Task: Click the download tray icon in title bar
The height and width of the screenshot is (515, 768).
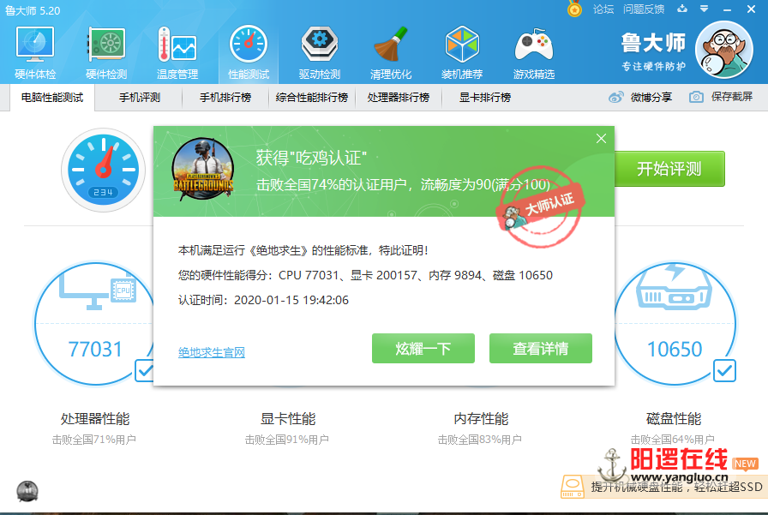Action: tap(682, 9)
